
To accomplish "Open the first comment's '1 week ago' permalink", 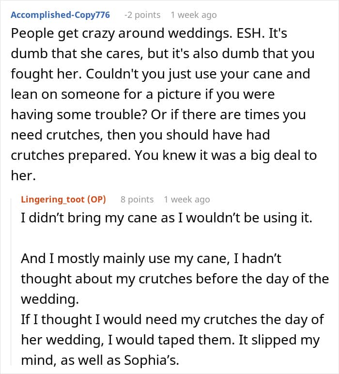I will tap(194, 15).
